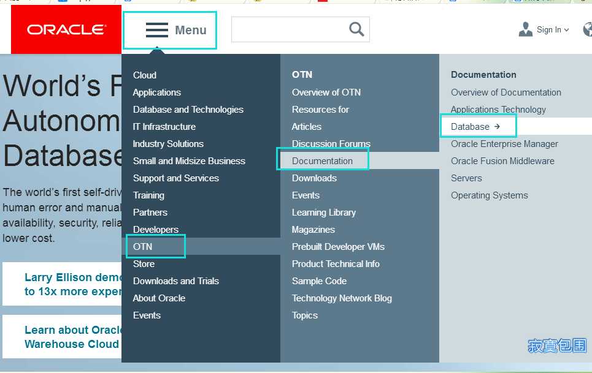Select Cloud in the main menu
This screenshot has height=373, width=592.
(x=145, y=75)
